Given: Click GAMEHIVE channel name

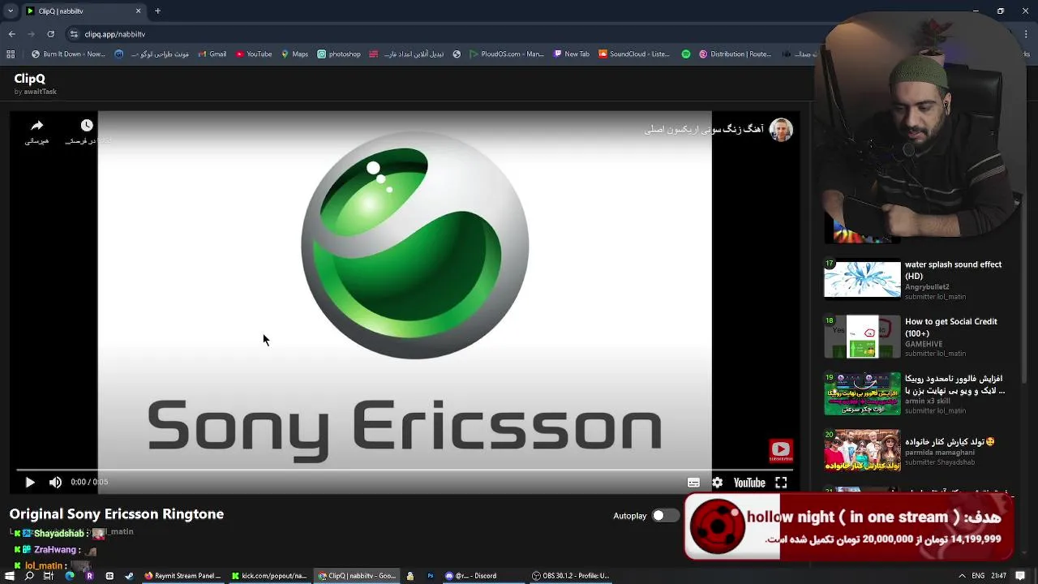Looking at the screenshot, I should click(x=924, y=344).
